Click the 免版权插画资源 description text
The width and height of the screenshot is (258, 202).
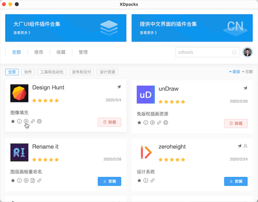click(153, 114)
